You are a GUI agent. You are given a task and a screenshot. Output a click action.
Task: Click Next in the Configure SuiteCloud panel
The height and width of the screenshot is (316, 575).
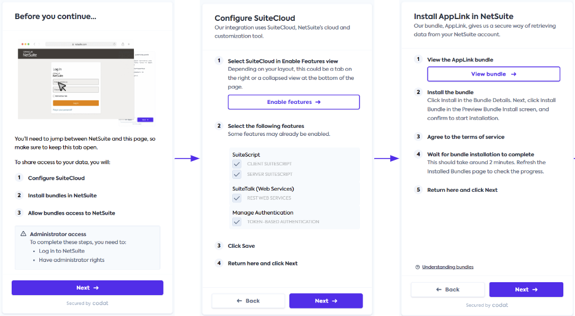pyautogui.click(x=326, y=301)
